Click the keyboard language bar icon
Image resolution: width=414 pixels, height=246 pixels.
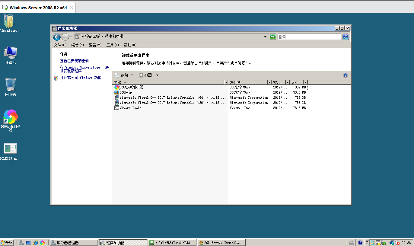(352, 243)
